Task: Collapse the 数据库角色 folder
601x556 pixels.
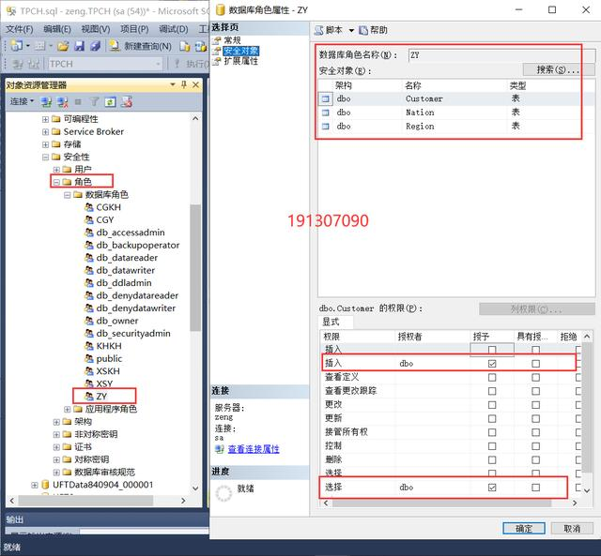Action: pos(67,195)
